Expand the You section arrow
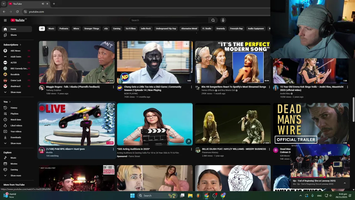The height and width of the screenshot is (200, 355). 10,102
